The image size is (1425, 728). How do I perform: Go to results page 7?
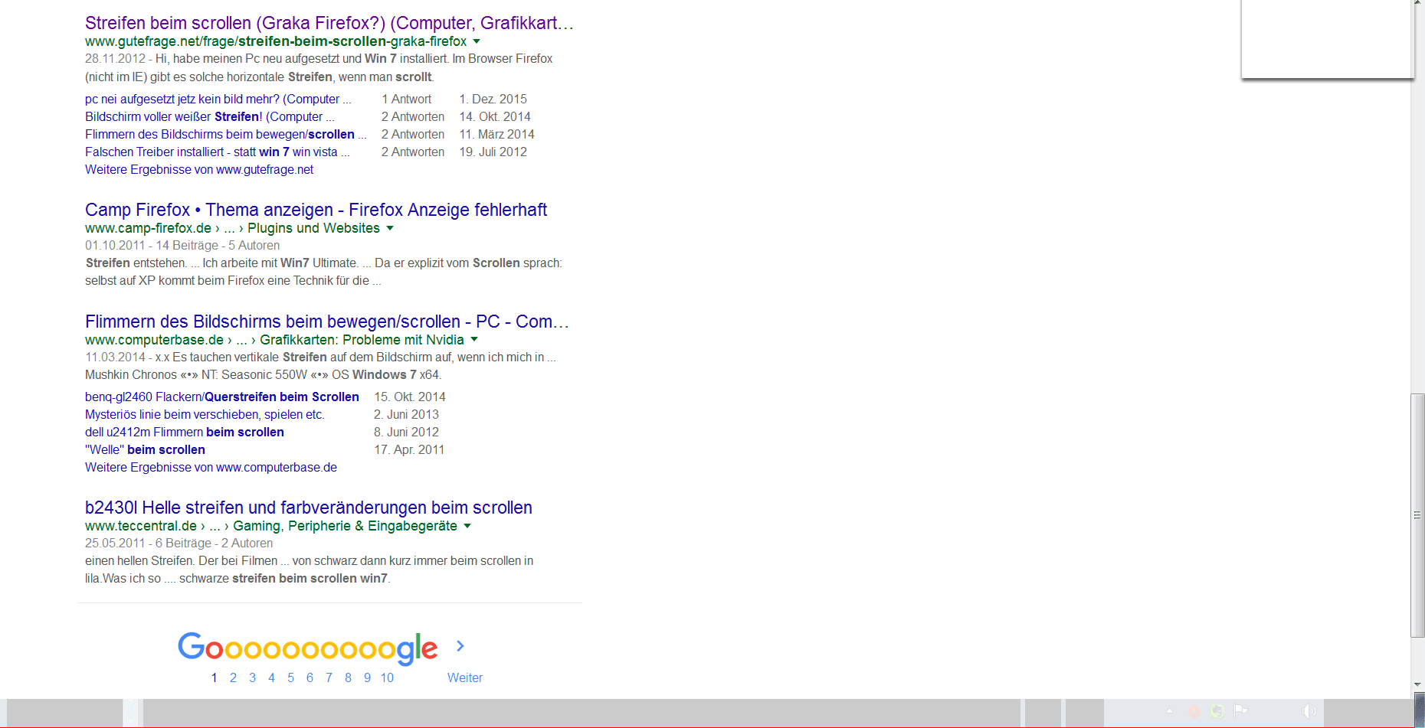click(x=329, y=677)
